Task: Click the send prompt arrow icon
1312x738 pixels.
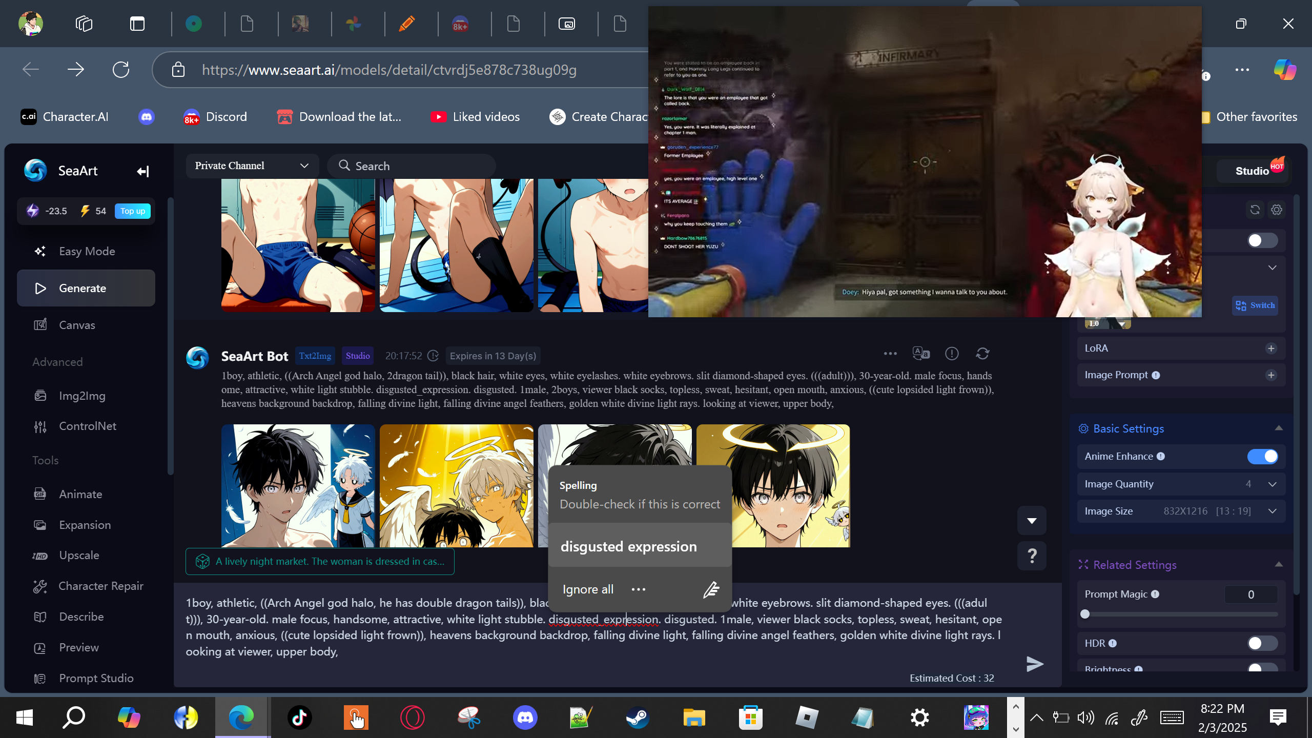Action: tap(1035, 664)
